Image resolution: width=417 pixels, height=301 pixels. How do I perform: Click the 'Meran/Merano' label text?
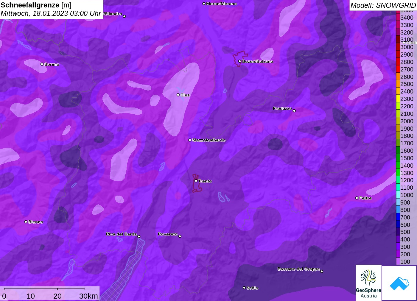coord(221,4)
